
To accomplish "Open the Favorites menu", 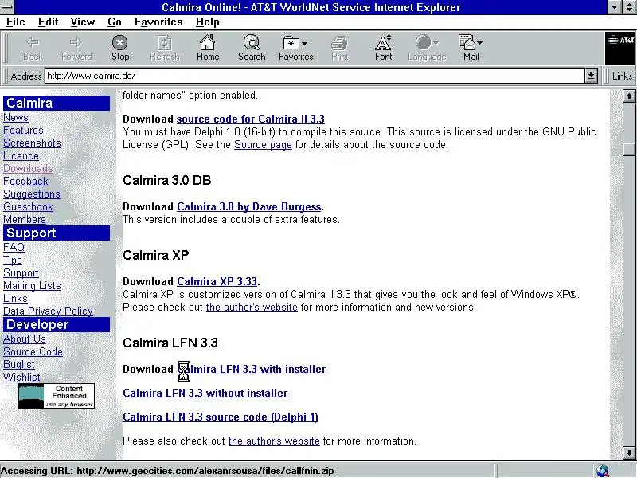I will pos(158,22).
